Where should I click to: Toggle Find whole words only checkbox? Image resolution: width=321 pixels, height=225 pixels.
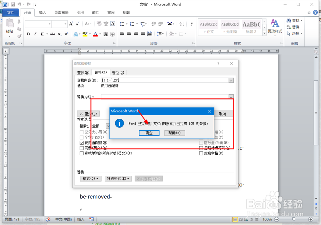pyautogui.click(x=82, y=137)
